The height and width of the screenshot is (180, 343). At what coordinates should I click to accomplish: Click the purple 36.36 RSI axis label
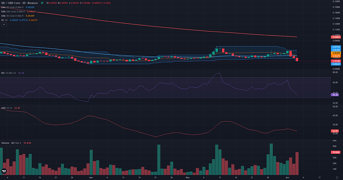[335, 95]
